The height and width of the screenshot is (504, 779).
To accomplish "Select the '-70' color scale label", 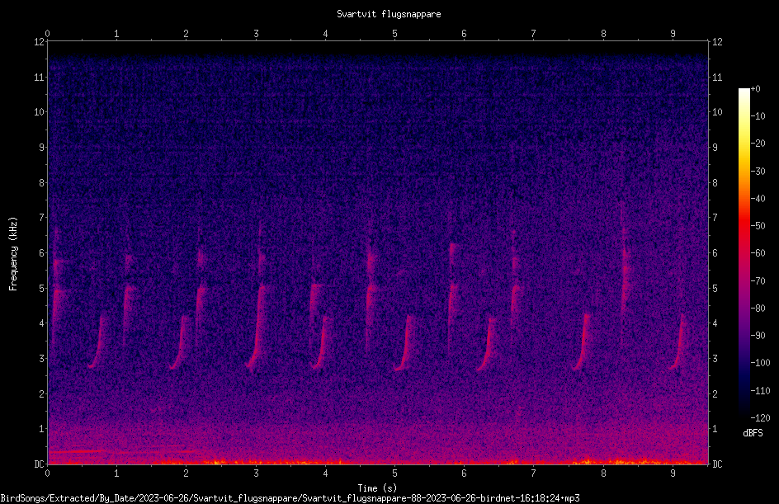I will point(758,281).
